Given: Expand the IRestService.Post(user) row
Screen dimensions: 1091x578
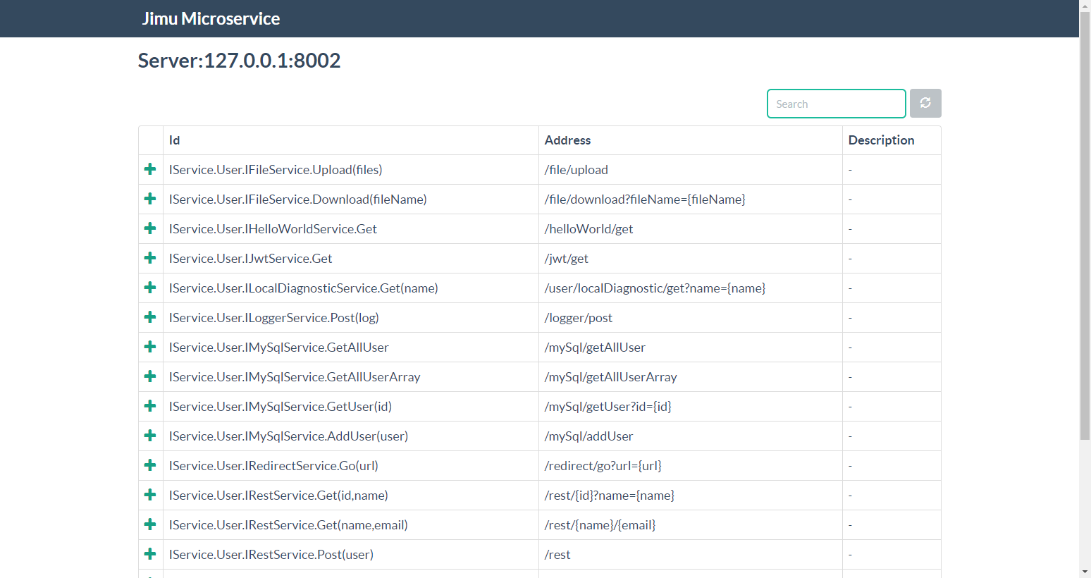Looking at the screenshot, I should [x=150, y=554].
